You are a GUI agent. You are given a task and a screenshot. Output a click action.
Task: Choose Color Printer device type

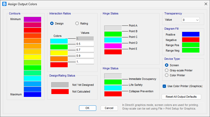pyautogui.click(x=167, y=75)
